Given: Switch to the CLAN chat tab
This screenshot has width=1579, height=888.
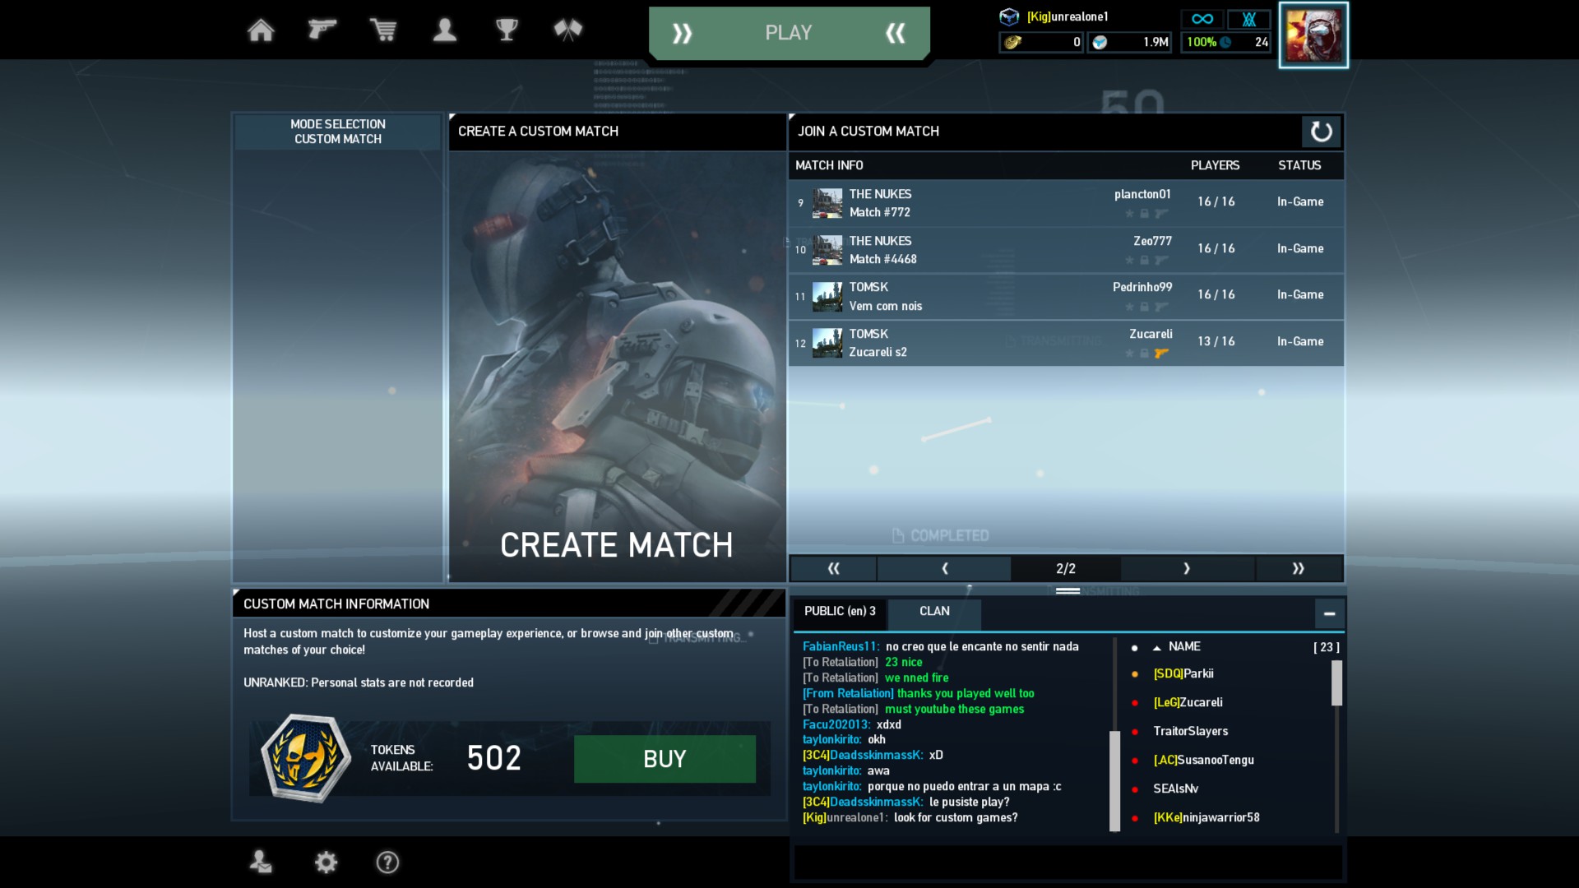Looking at the screenshot, I should tap(934, 611).
